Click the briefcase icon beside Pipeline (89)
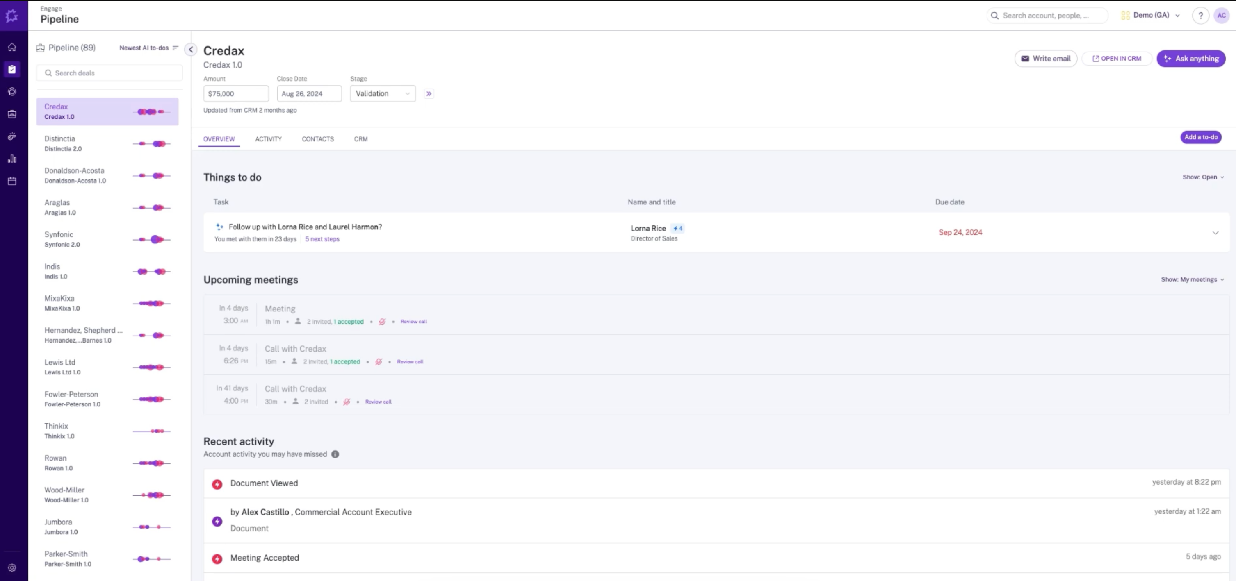This screenshot has height=581, width=1236. (40, 48)
